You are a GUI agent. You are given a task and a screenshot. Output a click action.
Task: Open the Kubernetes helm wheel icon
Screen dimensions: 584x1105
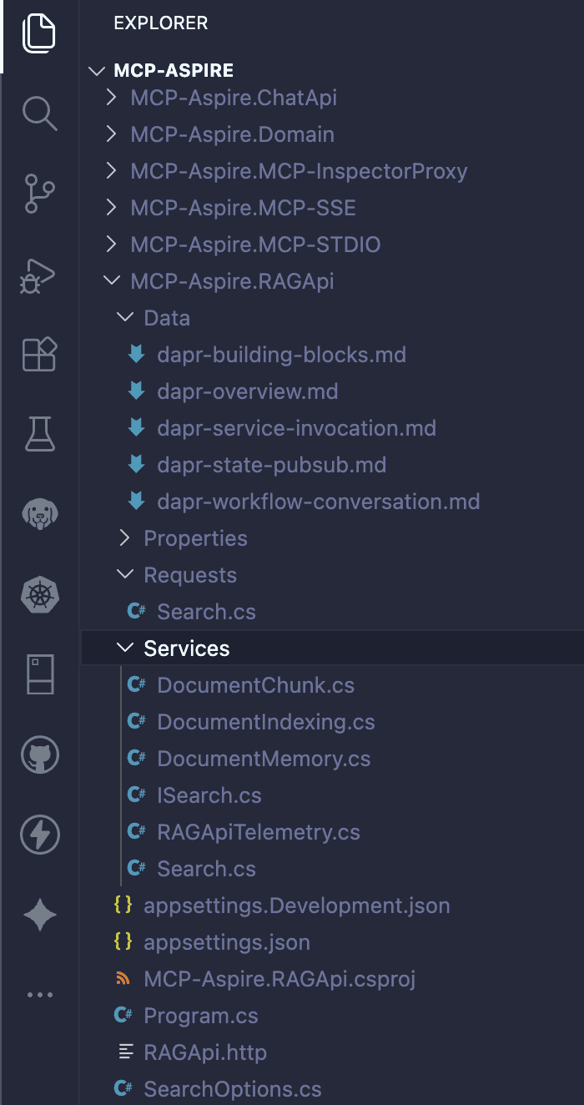coord(39,594)
